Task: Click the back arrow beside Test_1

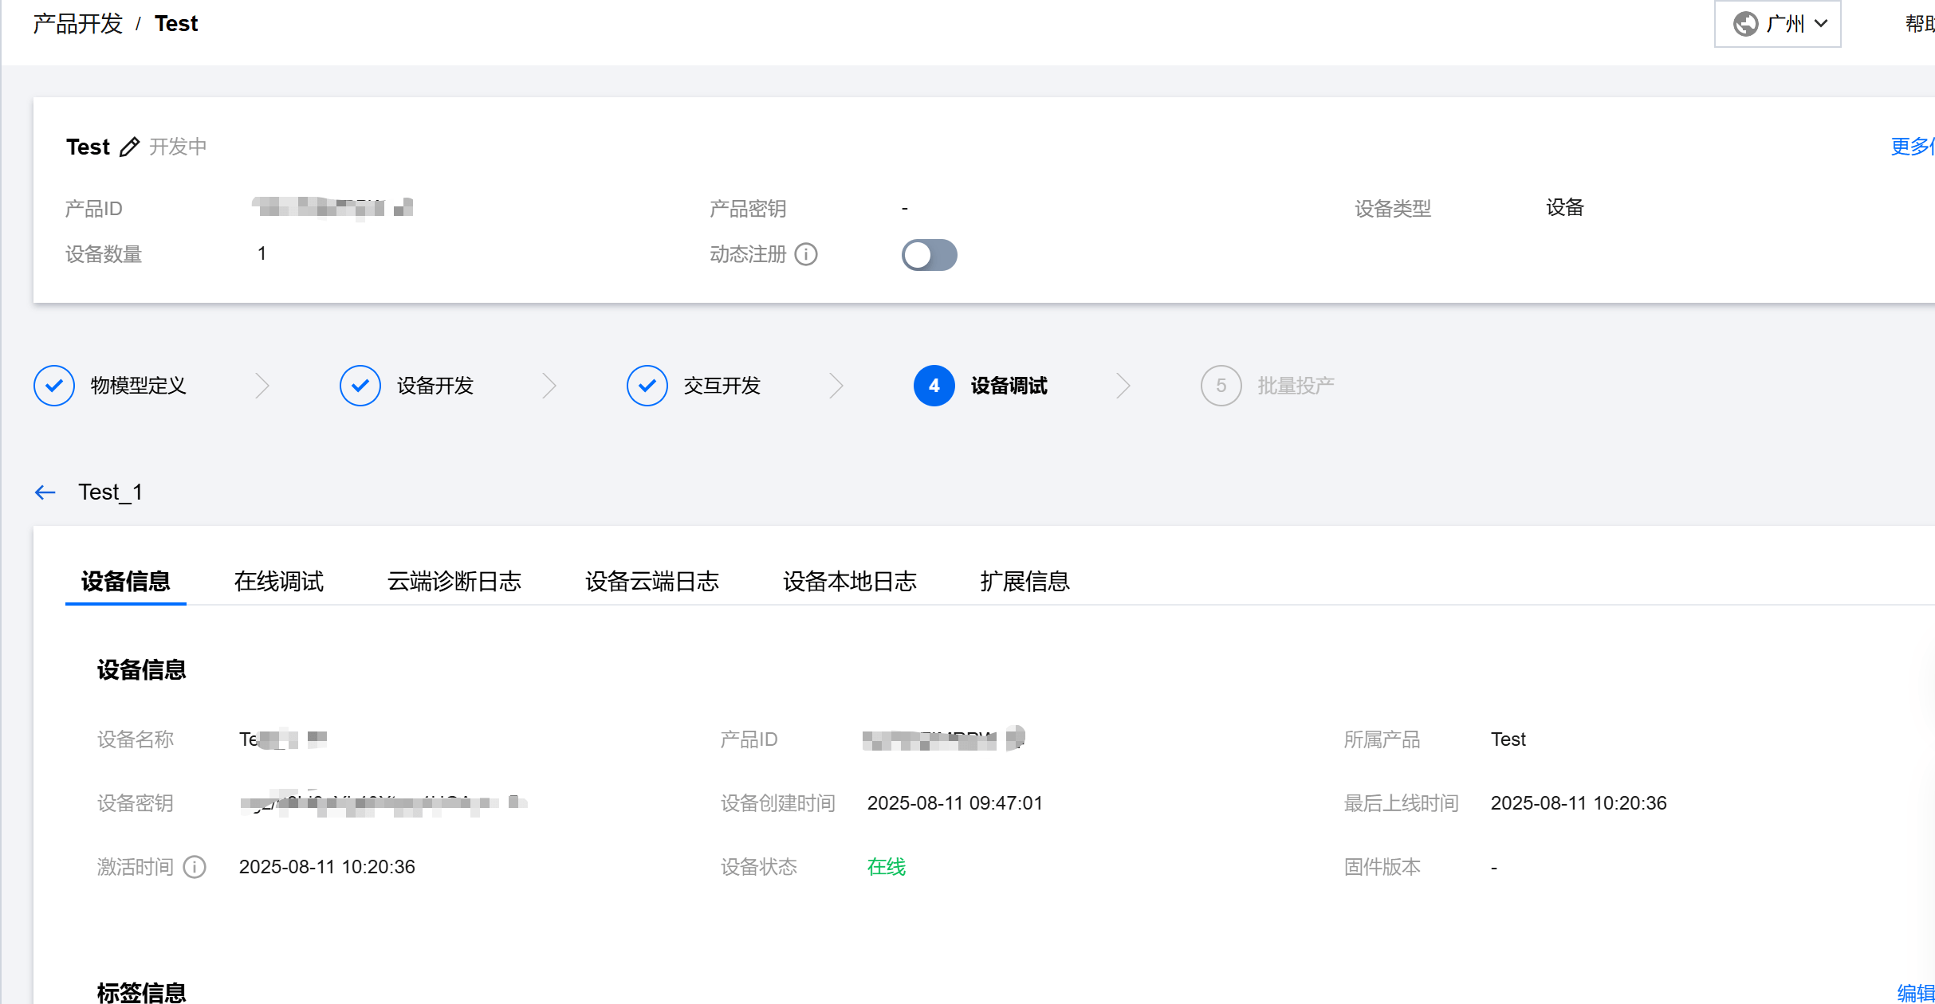Action: click(45, 492)
